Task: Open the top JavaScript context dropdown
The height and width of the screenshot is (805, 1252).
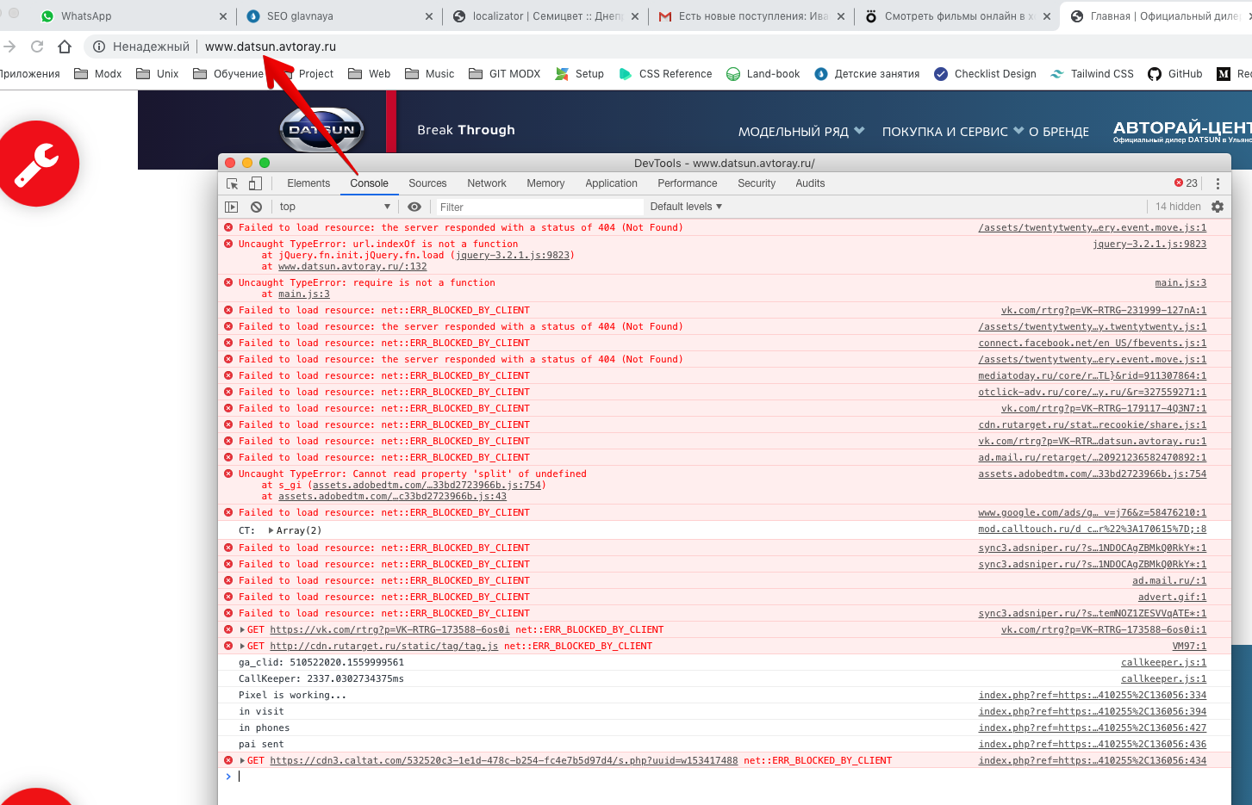Action: (x=334, y=207)
